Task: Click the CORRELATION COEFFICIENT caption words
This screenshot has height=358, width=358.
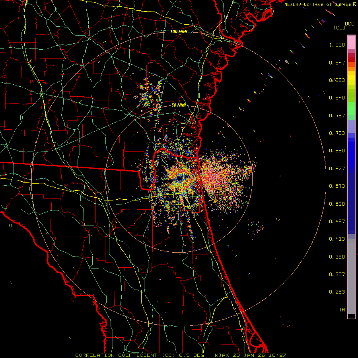Action: (116, 355)
